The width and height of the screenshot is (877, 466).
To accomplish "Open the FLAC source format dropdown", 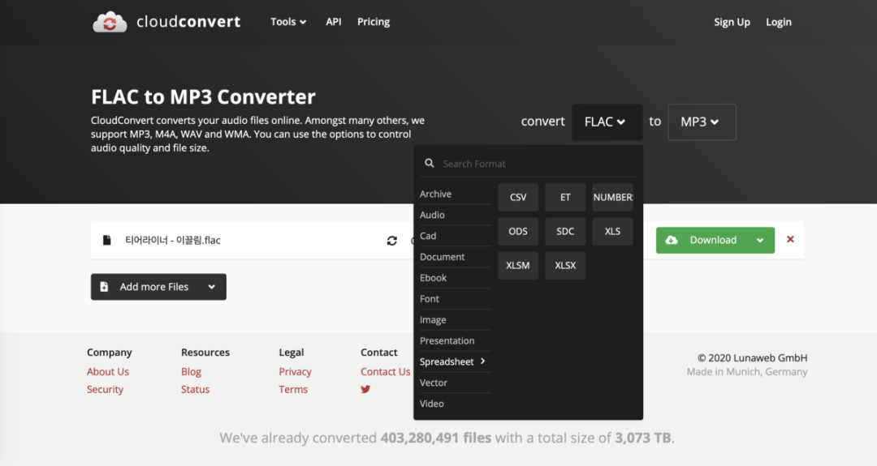I will pos(607,122).
